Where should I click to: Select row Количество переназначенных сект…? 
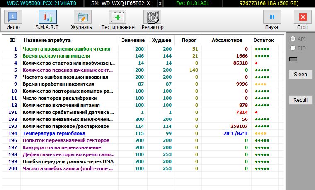143,70
